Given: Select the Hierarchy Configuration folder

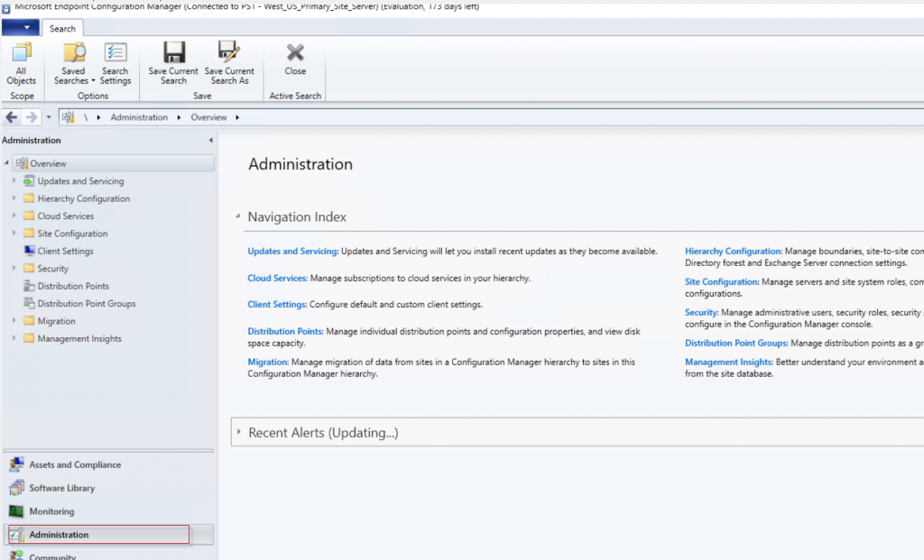Looking at the screenshot, I should point(83,198).
